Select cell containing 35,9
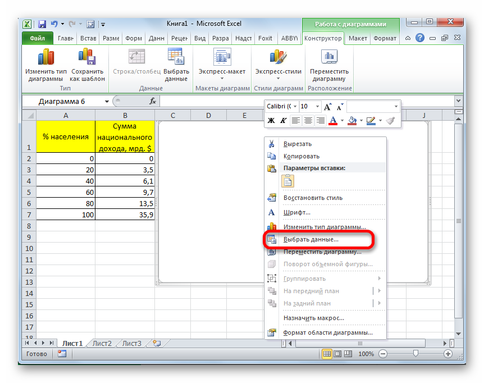 125,215
